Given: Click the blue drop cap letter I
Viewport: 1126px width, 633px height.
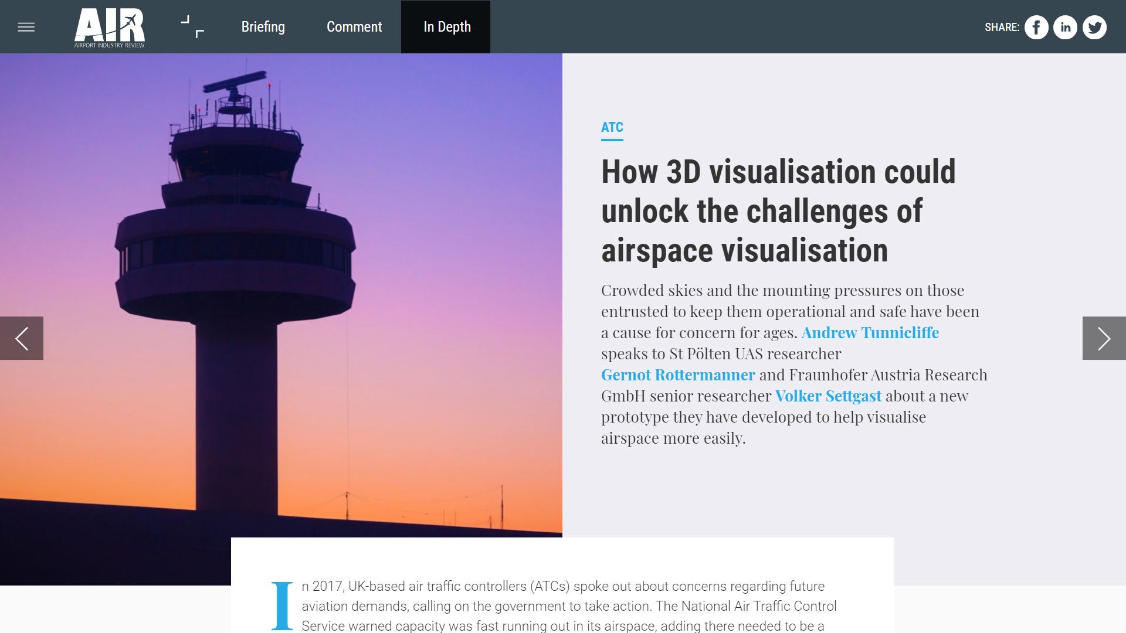Looking at the screenshot, I should click(282, 605).
